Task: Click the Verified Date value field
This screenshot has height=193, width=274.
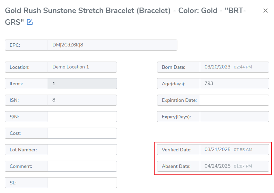Action: (234, 150)
